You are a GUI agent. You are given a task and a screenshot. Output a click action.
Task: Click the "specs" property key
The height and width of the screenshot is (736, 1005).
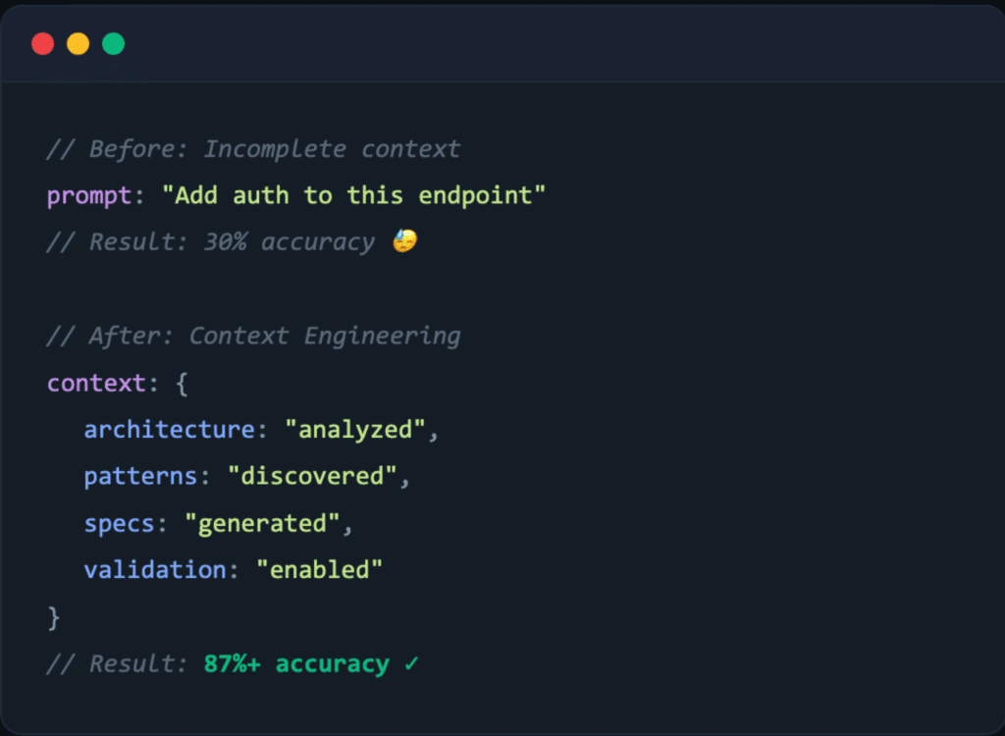119,523
